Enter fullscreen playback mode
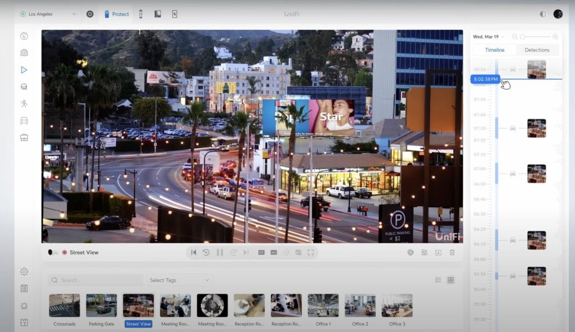 (311, 252)
